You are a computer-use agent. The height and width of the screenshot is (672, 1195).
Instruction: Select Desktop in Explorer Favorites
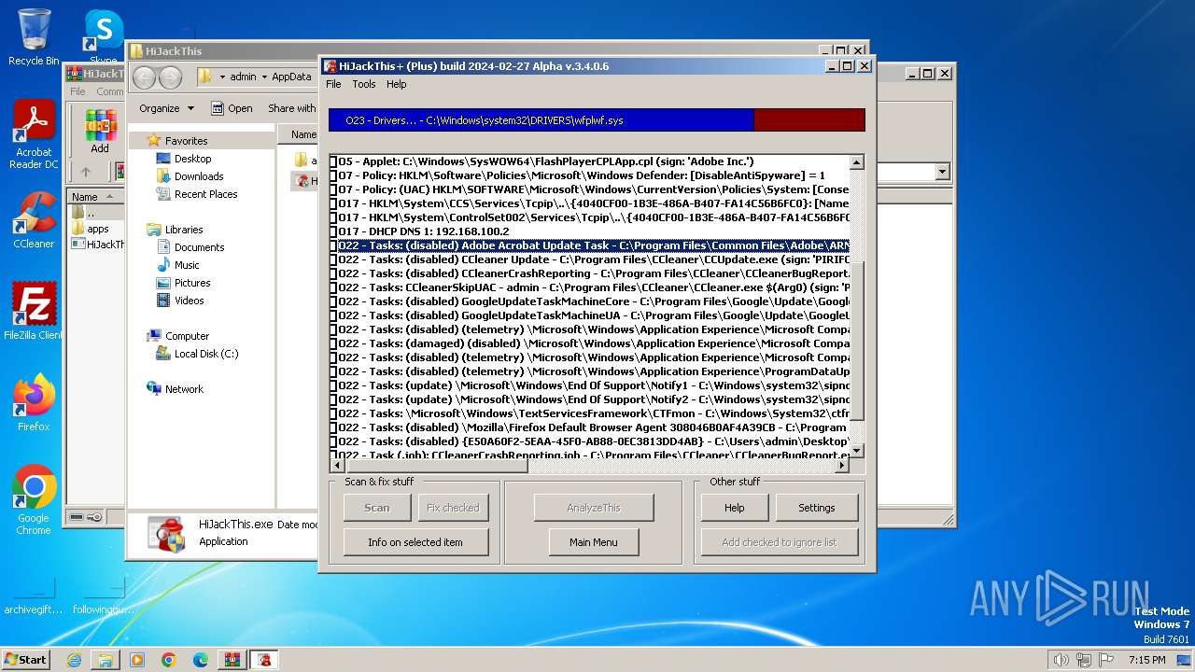point(192,159)
